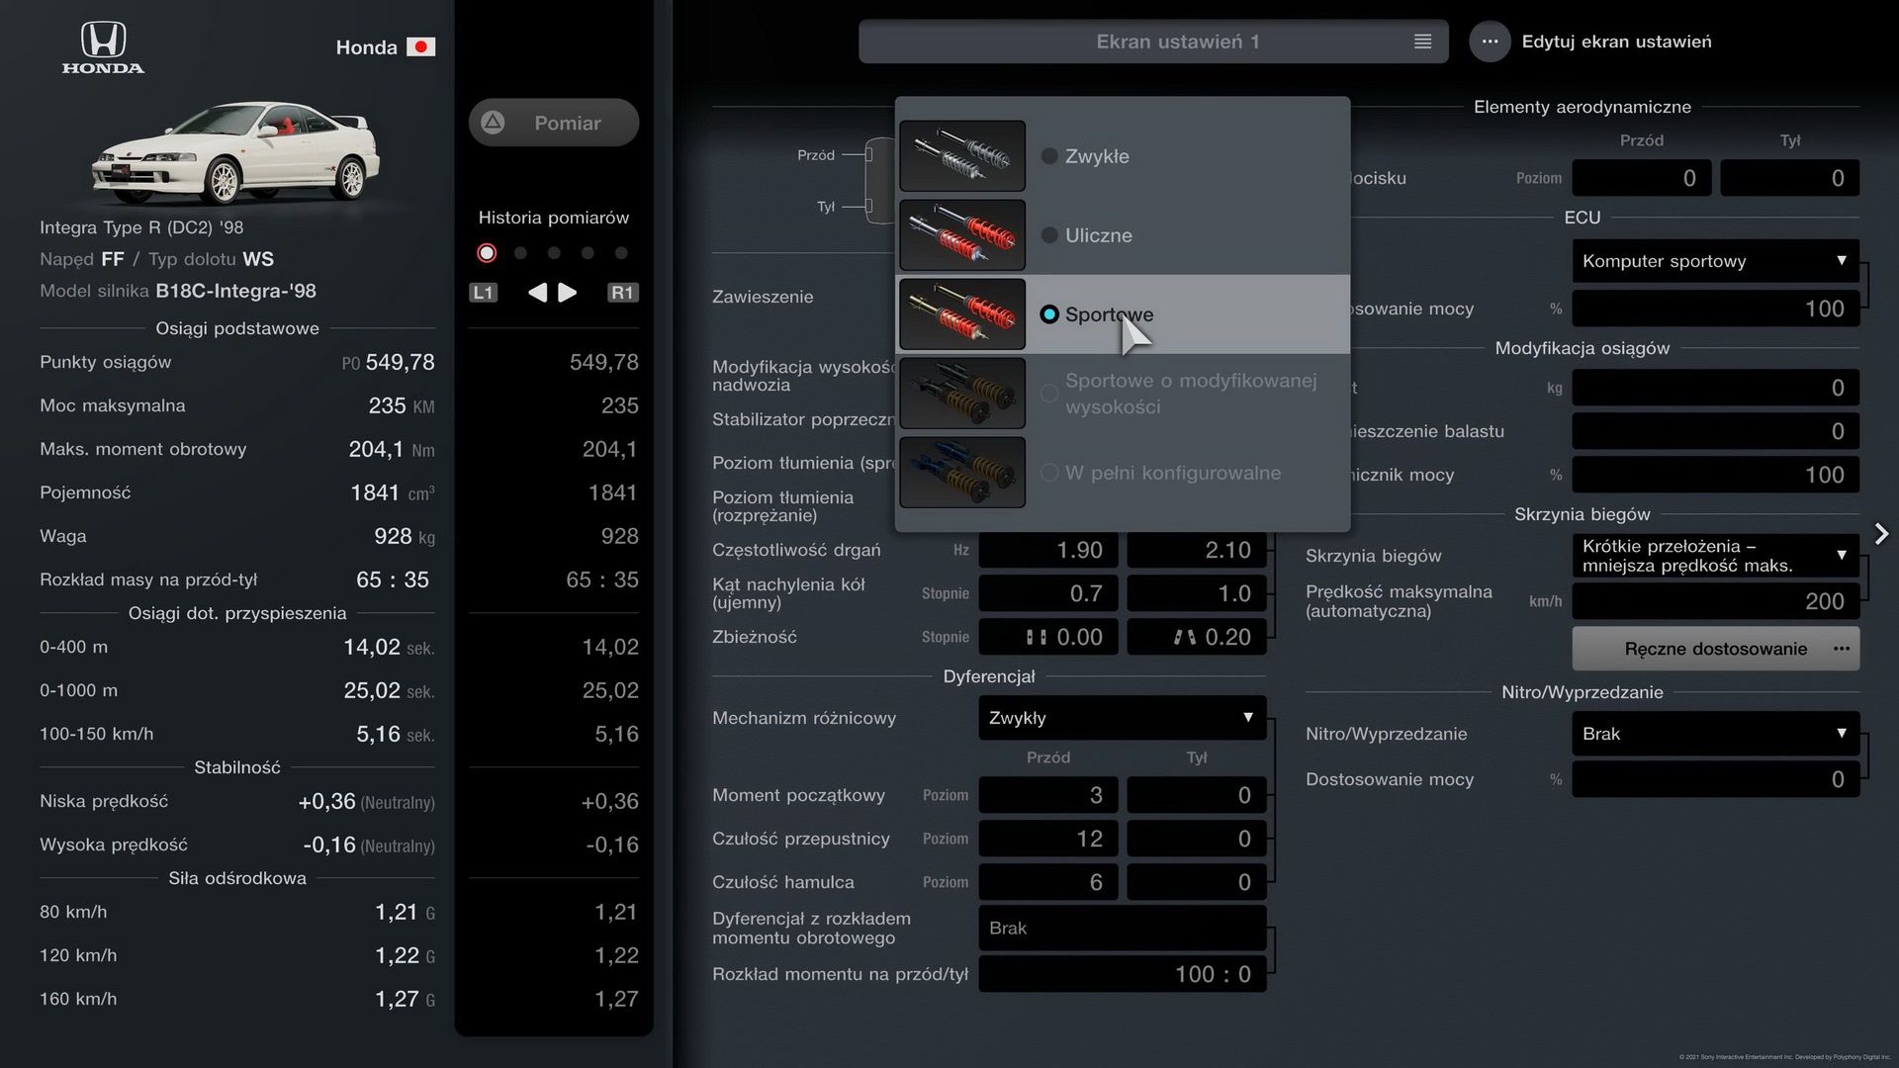
Task: Click the nitro Dostosowanie mocy 0 field
Action: coord(1715,779)
